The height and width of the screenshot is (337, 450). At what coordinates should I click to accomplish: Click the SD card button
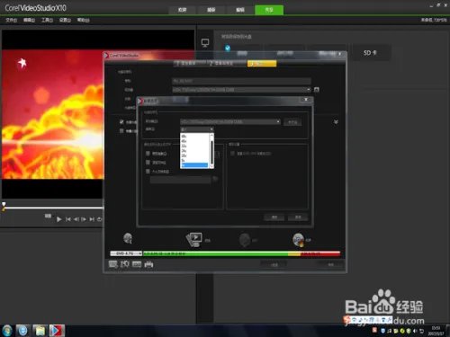(x=371, y=53)
